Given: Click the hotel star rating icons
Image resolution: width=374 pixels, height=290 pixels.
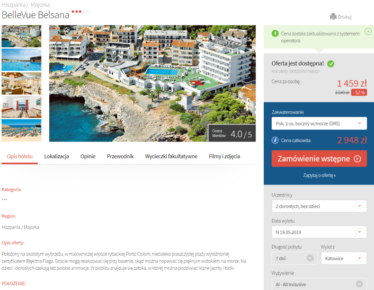Looking at the screenshot, I should pos(80,11).
